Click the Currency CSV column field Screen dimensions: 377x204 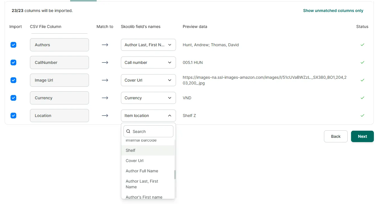pos(59,98)
